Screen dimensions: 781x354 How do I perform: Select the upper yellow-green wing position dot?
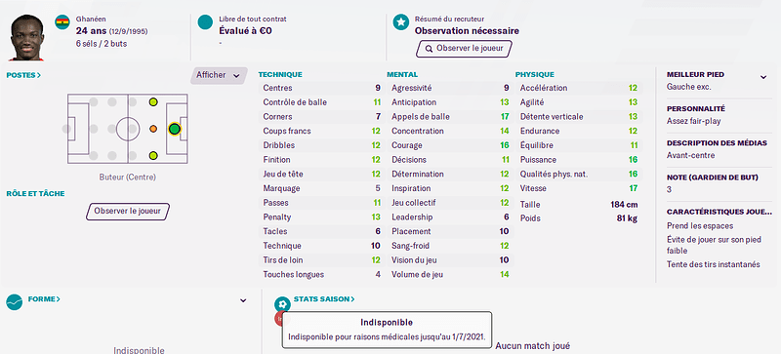(x=153, y=102)
